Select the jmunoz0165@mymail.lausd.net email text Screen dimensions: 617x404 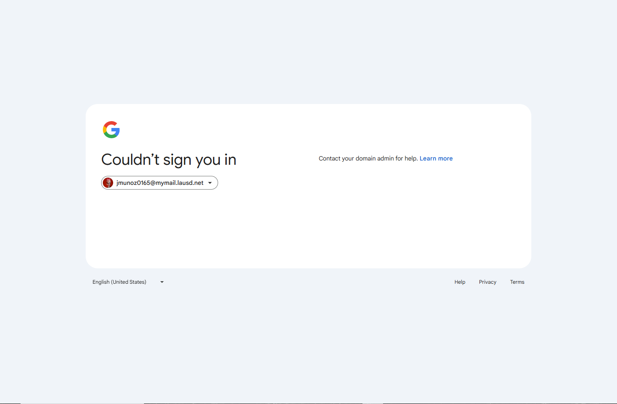point(160,183)
